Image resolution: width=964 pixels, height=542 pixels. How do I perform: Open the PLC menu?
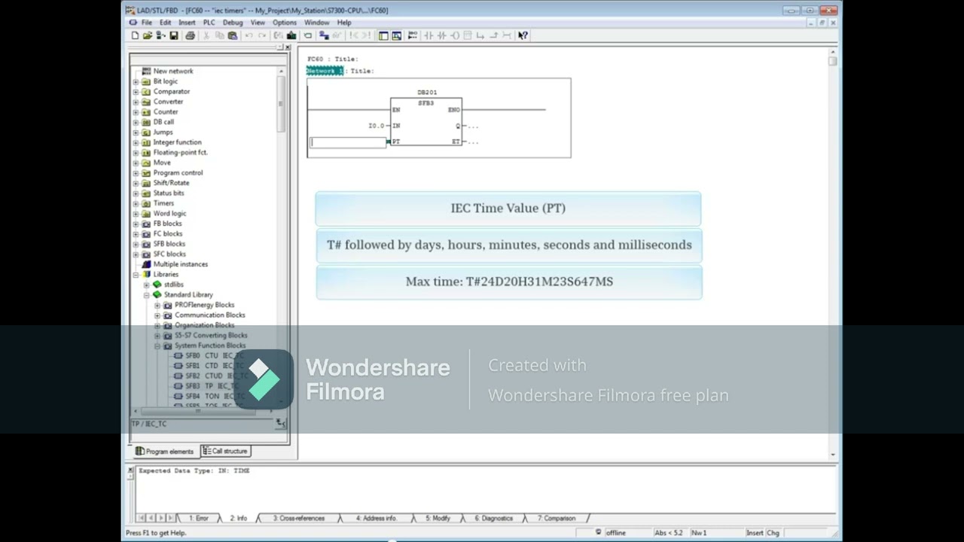pyautogui.click(x=209, y=23)
